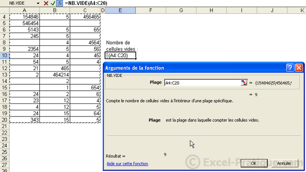Open dialog help question mark button

pyautogui.click(x=290, y=68)
